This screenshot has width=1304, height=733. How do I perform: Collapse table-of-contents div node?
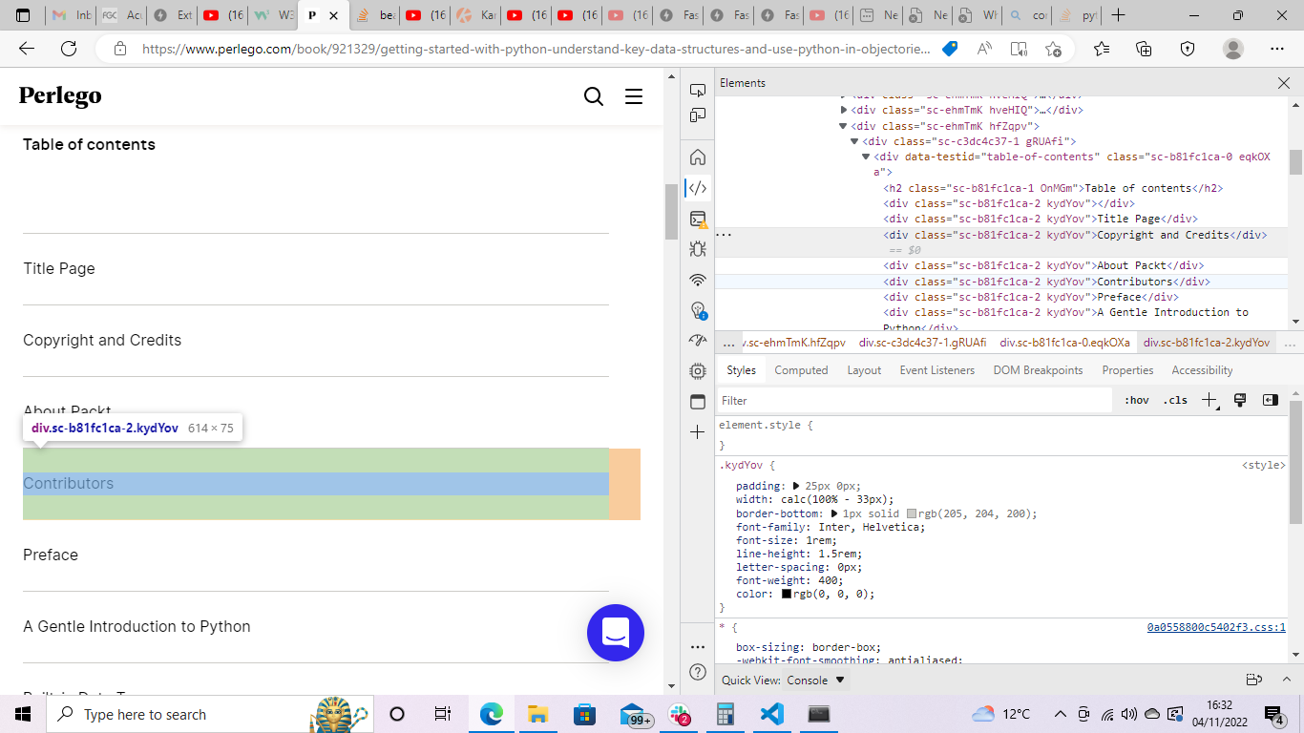866,157
